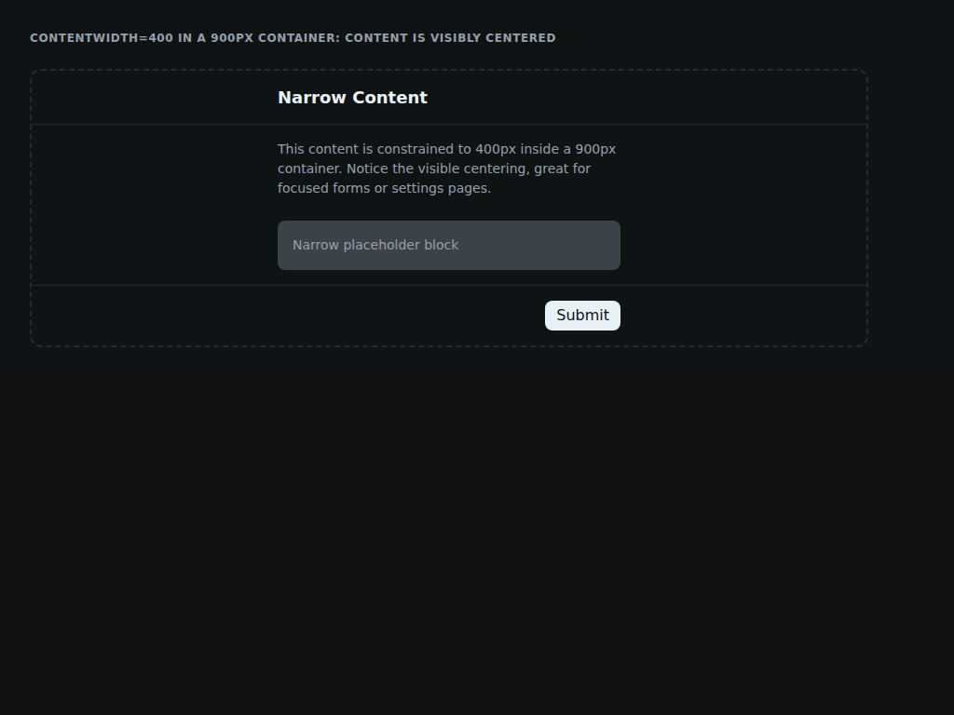Click the CONTENTWIDTH=400 caption text
The height and width of the screenshot is (715, 954).
(293, 37)
